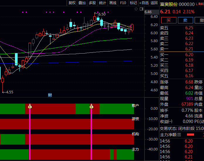The width and height of the screenshot is (204, 161).
Task: Click the stock name 富奥股份
Action: [x=169, y=4]
